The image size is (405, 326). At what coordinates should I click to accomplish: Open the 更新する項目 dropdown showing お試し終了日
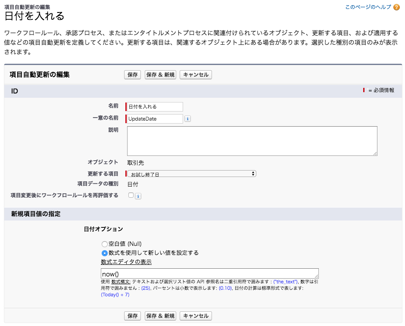tap(192, 174)
